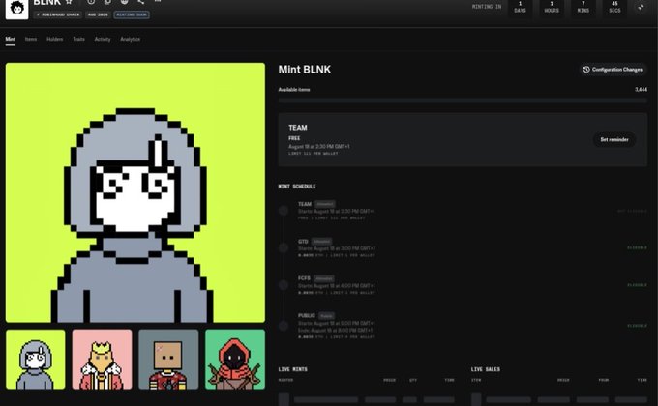Open the Mint tab
The width and height of the screenshot is (658, 406).
tap(10, 39)
